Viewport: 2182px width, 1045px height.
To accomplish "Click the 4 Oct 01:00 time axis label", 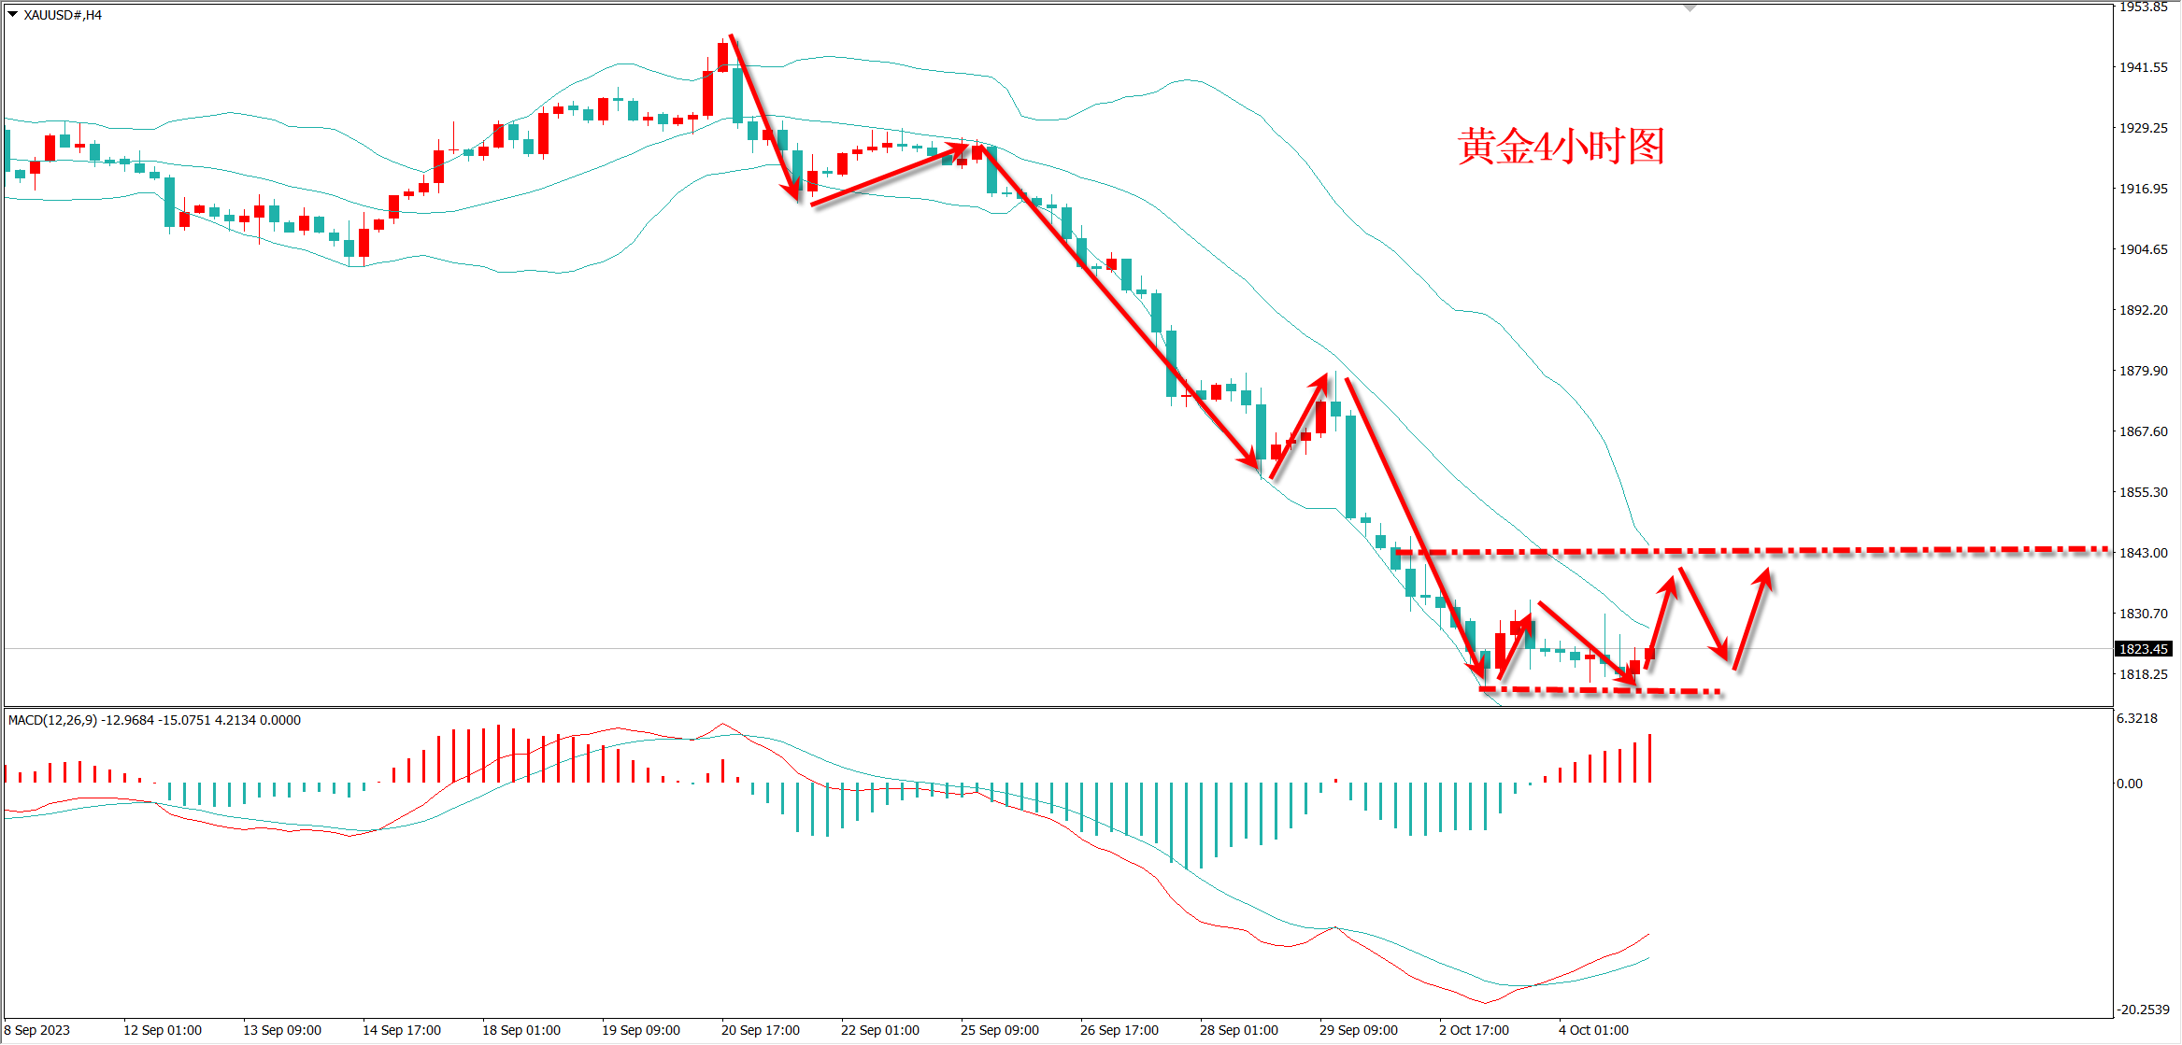I will 1593,1030.
